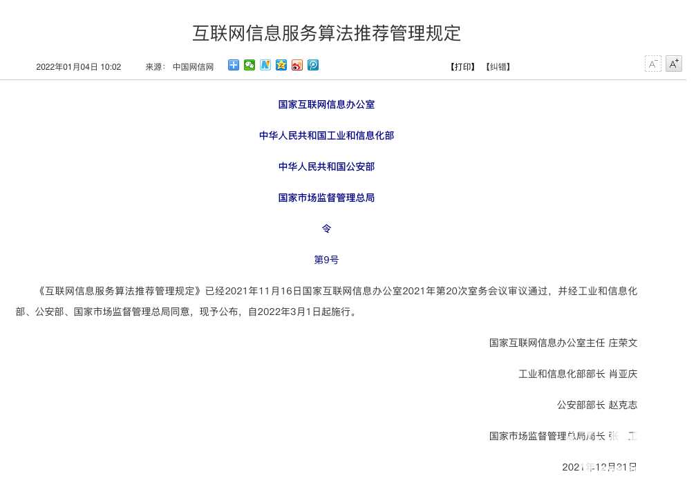Screen dimensions: 696x485
Task: Click the blue letter N share icon
Action: (265, 65)
